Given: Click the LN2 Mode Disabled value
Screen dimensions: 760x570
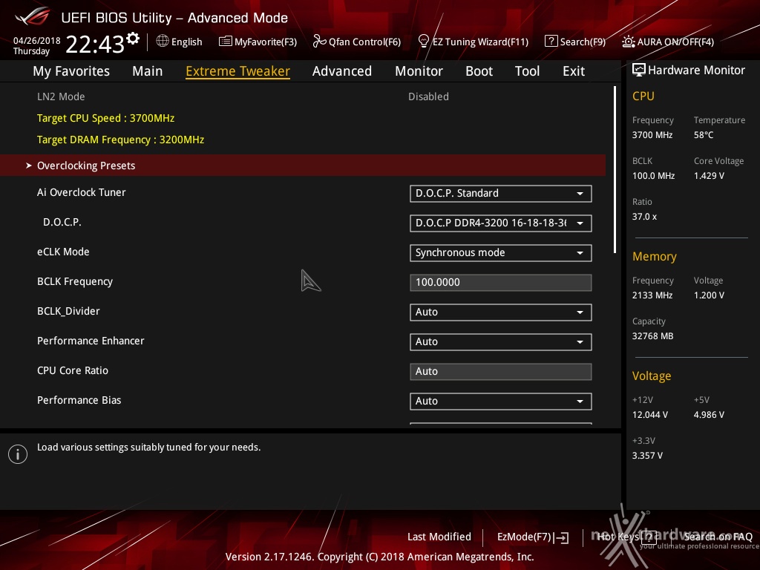Looking at the screenshot, I should [x=428, y=96].
